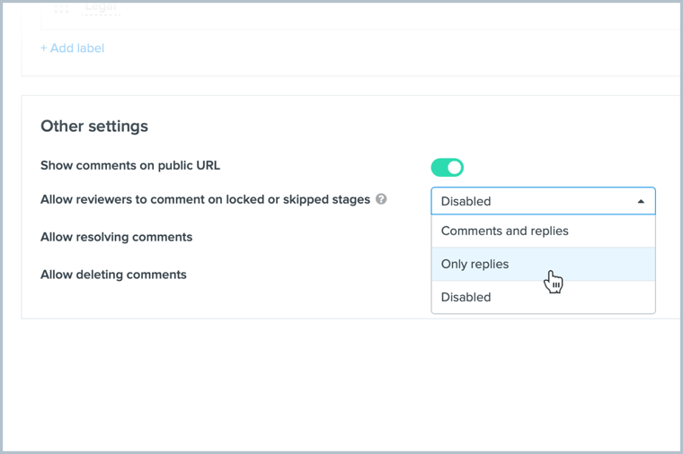
Task: Pick the 'Disabled' option in the list
Action: (466, 297)
